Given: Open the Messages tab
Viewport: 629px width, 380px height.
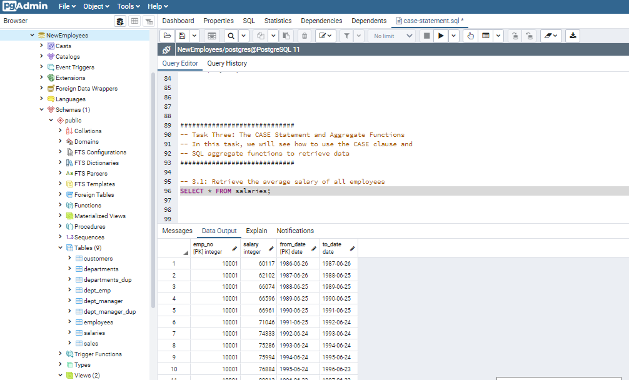Looking at the screenshot, I should 177,231.
